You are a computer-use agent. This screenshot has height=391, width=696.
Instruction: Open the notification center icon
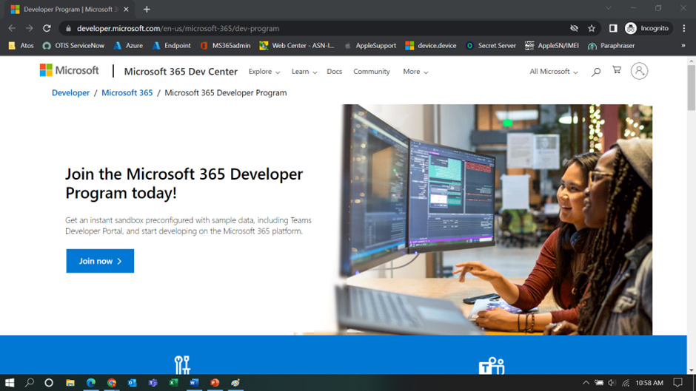point(677,383)
